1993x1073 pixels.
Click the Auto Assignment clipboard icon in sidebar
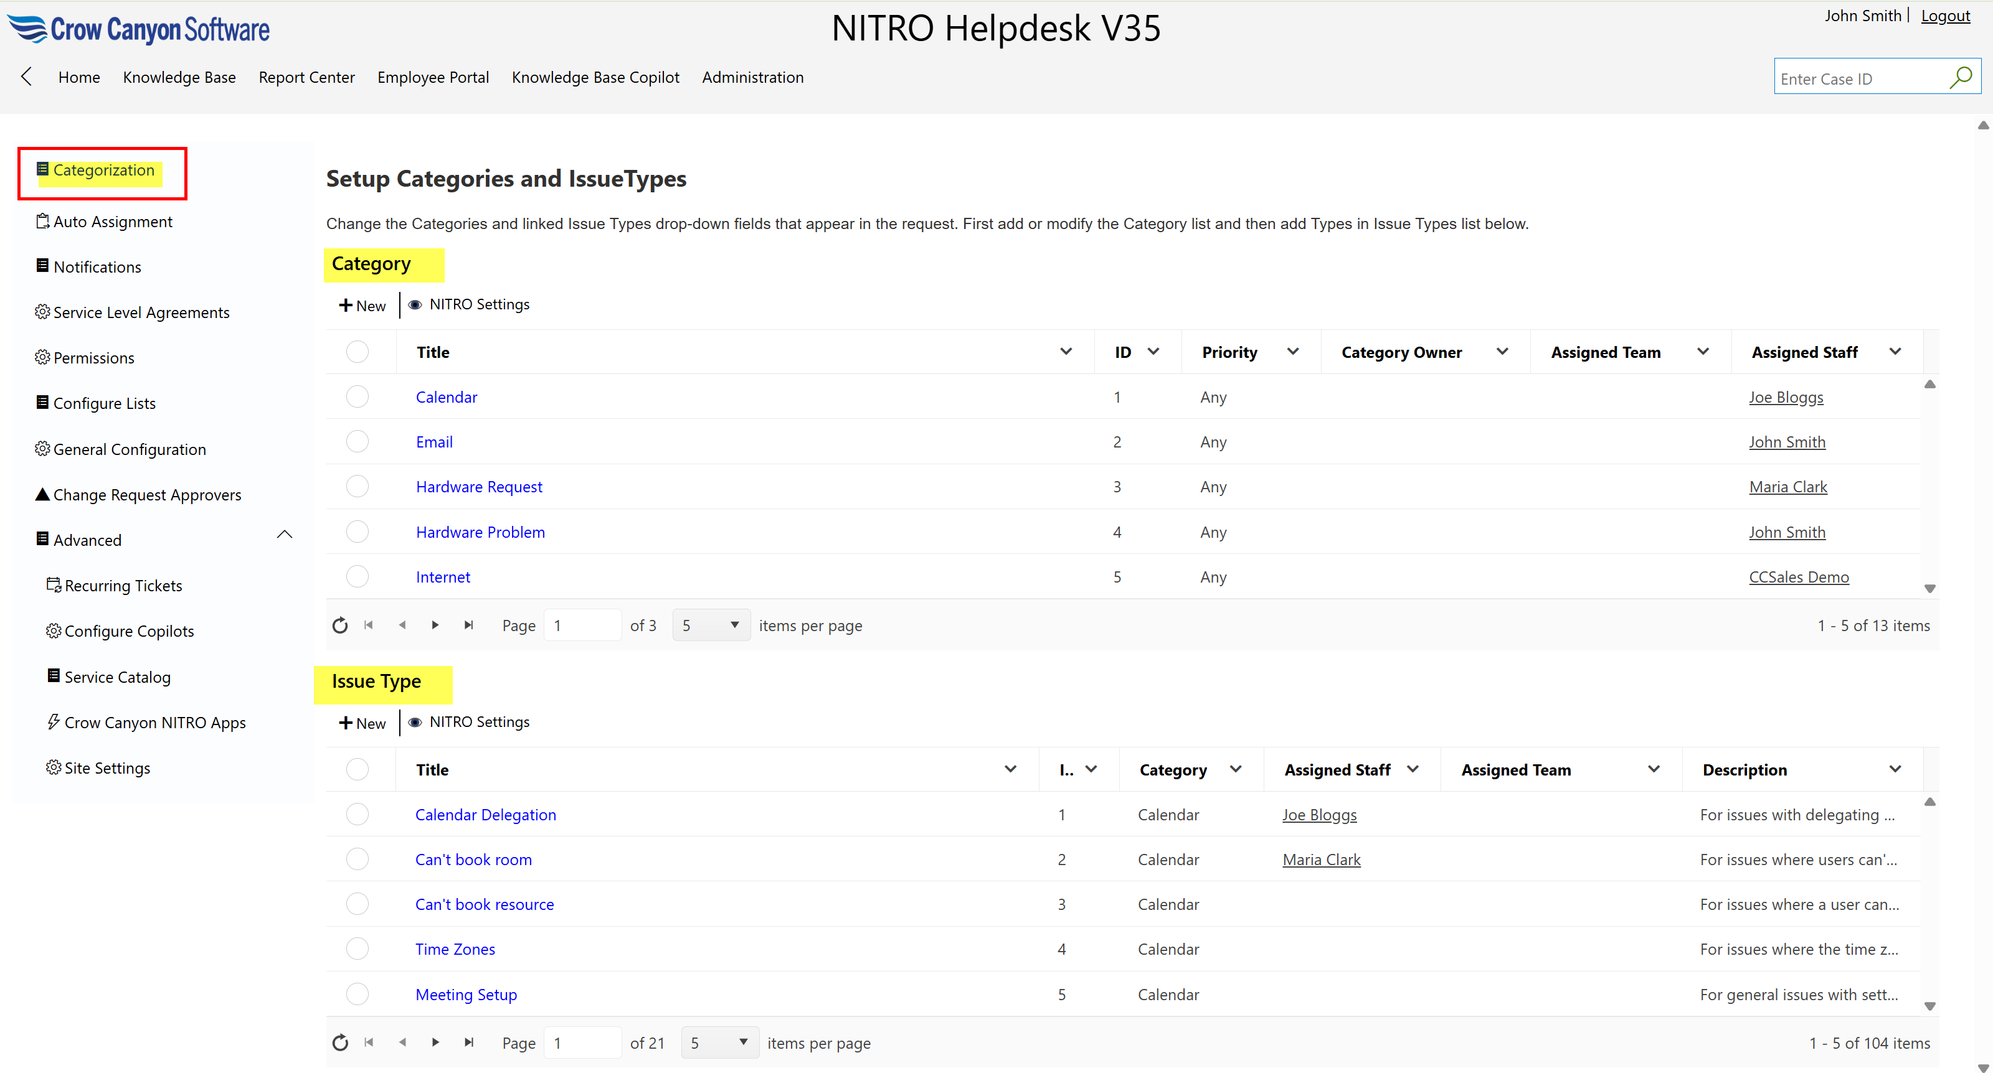click(x=42, y=221)
